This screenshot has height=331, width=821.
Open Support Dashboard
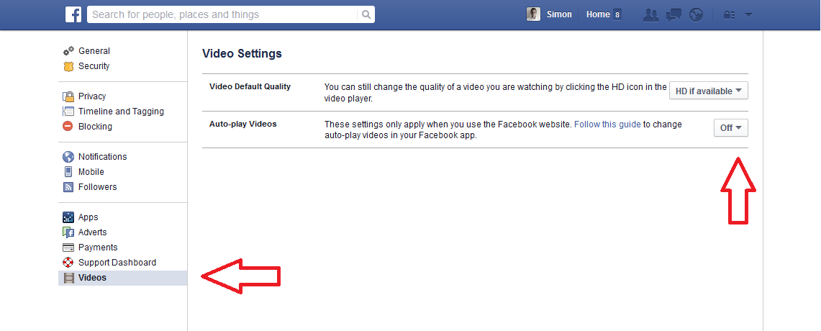(117, 263)
